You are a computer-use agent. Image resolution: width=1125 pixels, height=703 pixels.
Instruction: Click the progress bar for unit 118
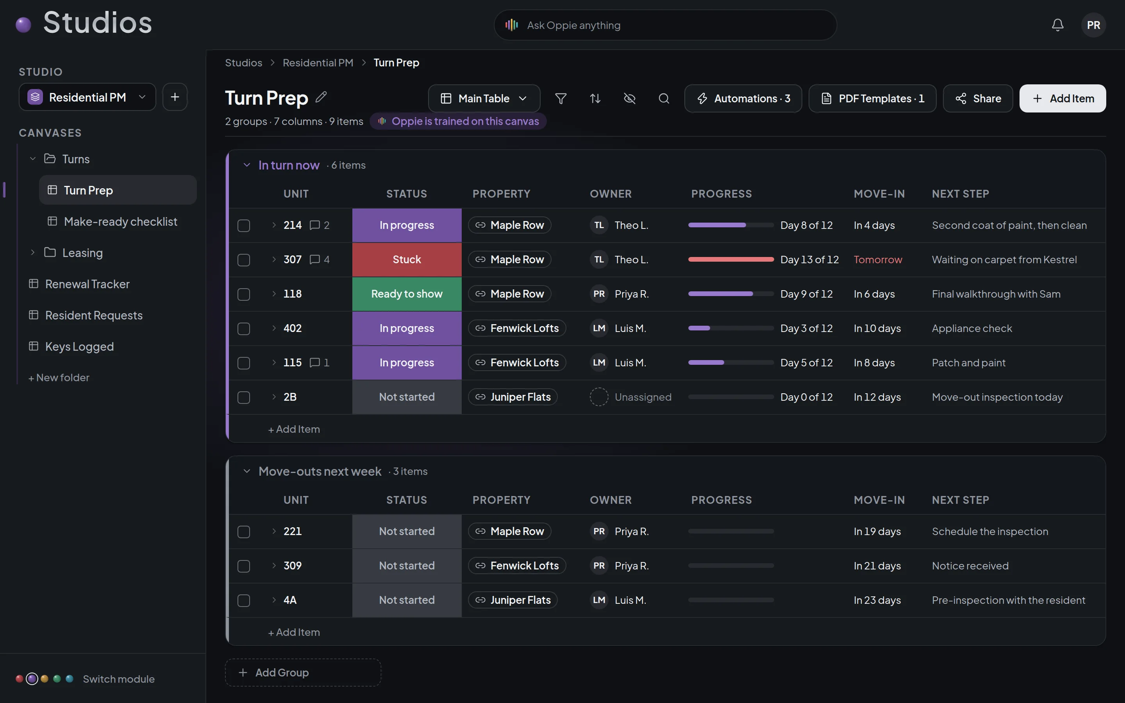tap(731, 294)
